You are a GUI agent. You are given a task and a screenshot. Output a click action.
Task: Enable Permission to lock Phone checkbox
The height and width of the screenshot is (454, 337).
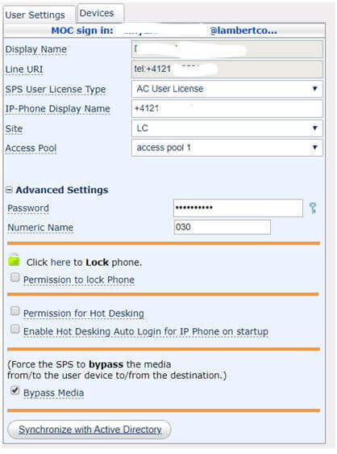coord(15,277)
